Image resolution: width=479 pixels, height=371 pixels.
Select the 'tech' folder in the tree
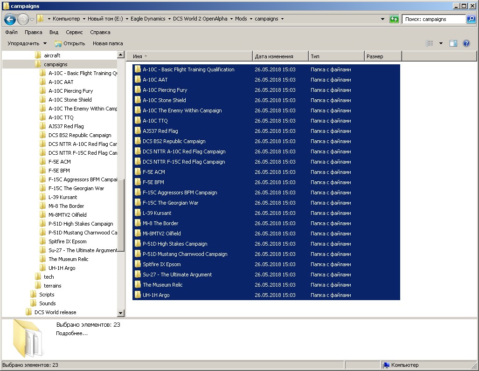click(x=49, y=277)
